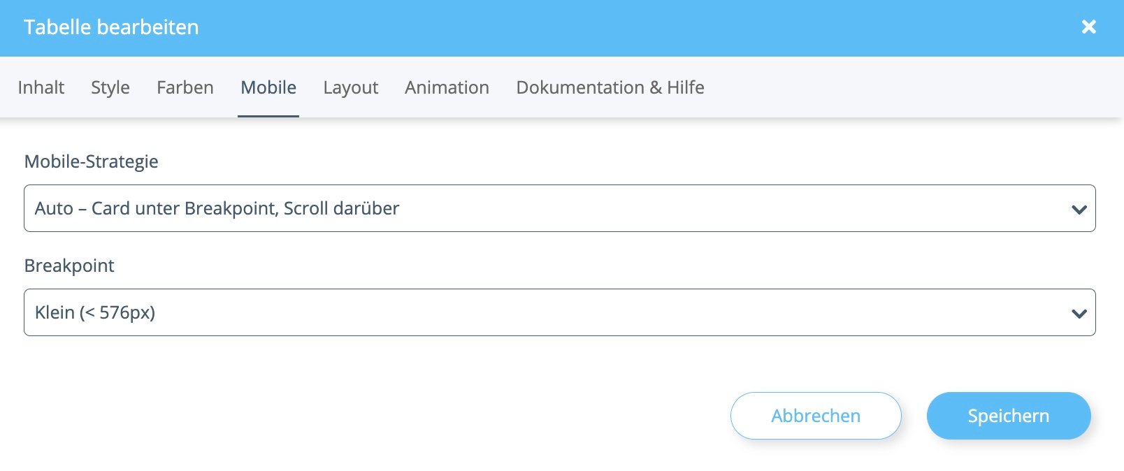Click the Tabelle bearbeiten title
The width and height of the screenshot is (1124, 471).
pos(111,27)
